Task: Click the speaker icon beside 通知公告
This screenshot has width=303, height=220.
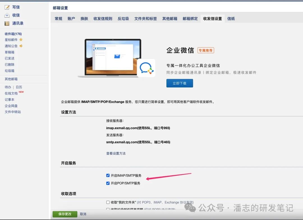Action: point(21,46)
